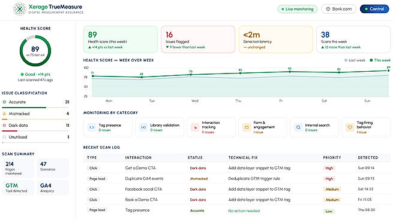
Task: Click the No action needed link
Action: pyautogui.click(x=244, y=211)
